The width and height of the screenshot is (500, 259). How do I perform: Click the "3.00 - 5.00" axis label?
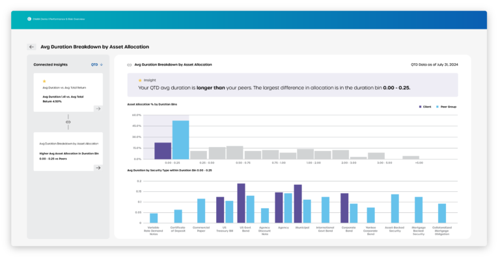coord(385,163)
